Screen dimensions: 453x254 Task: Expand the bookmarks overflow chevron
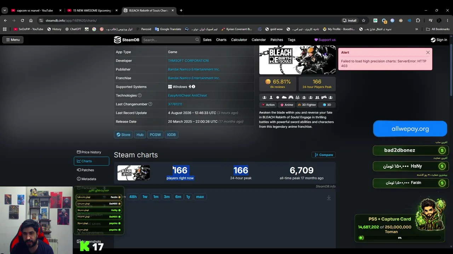pyautogui.click(x=417, y=29)
